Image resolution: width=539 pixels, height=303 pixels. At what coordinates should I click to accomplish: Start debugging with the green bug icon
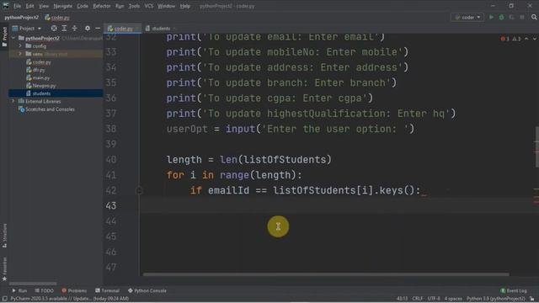point(502,17)
